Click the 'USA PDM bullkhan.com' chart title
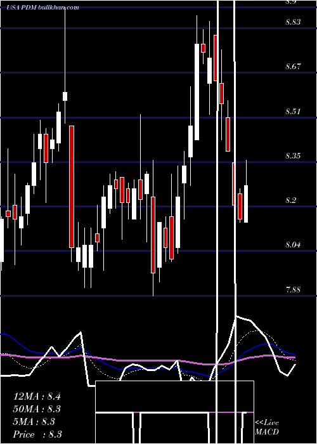317x444 pixels. point(42,8)
